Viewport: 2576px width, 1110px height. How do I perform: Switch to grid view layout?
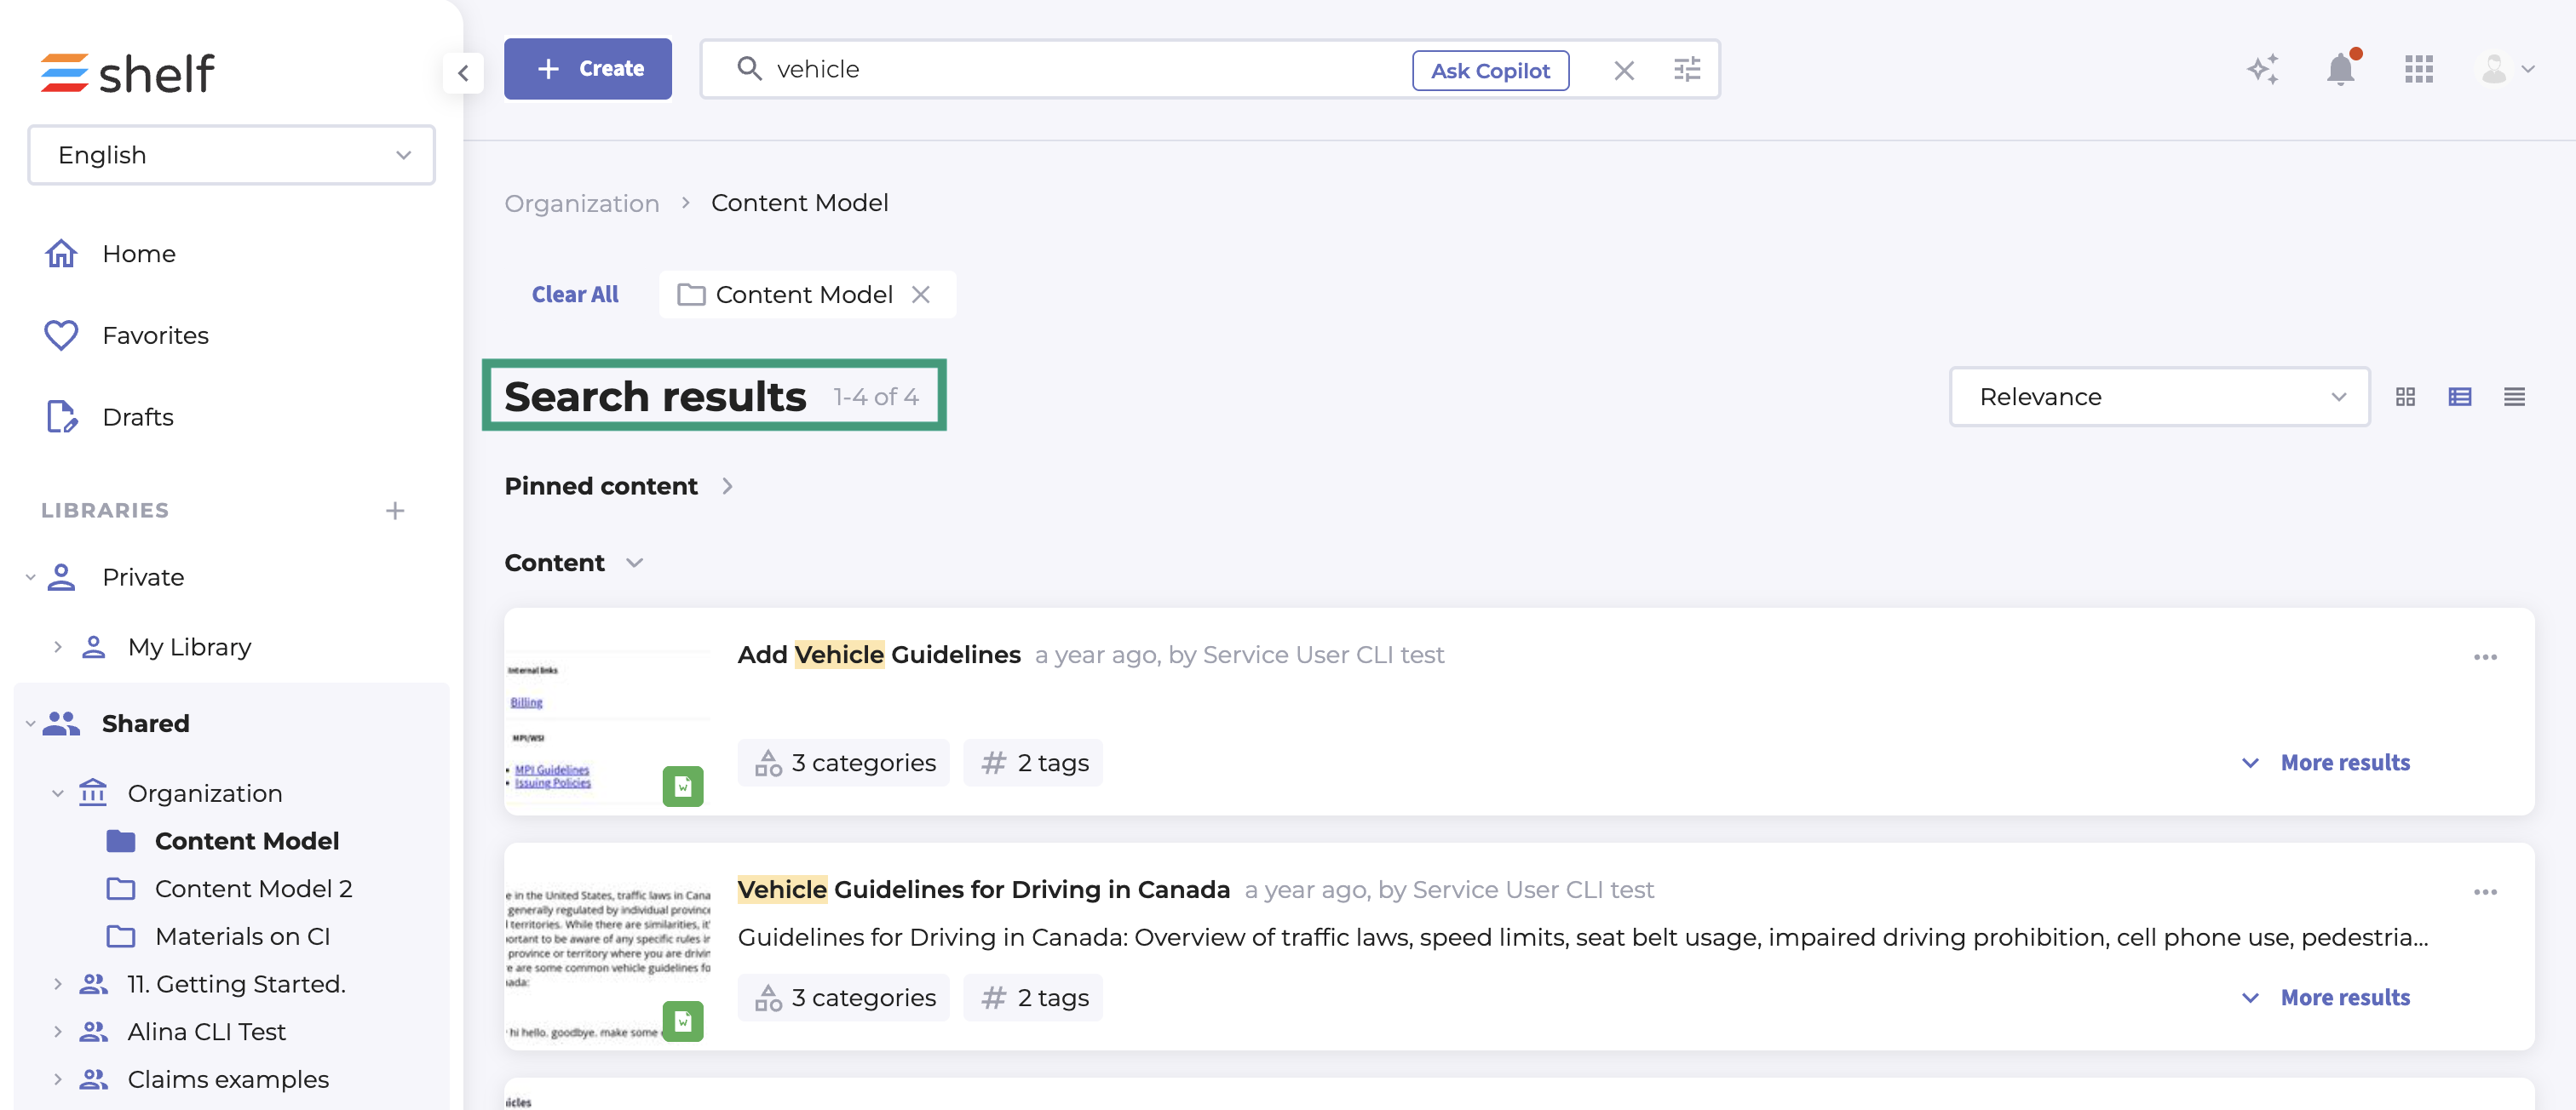point(2405,398)
